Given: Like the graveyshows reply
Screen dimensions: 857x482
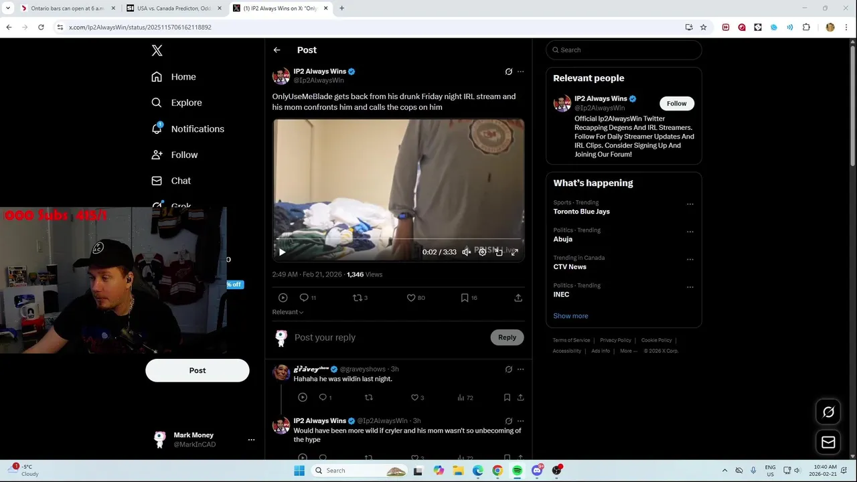Looking at the screenshot, I should (x=414, y=398).
